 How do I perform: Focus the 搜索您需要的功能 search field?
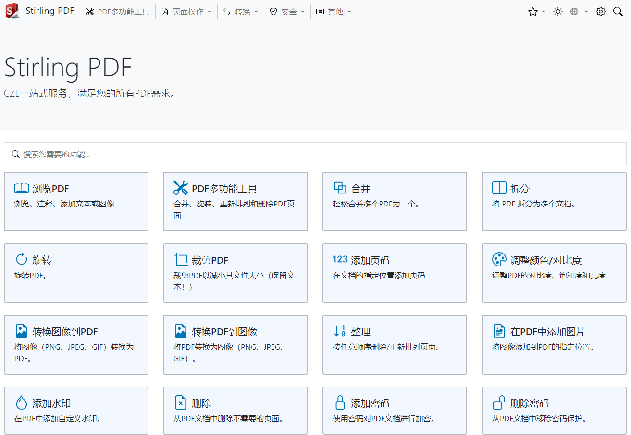pyautogui.click(x=315, y=154)
